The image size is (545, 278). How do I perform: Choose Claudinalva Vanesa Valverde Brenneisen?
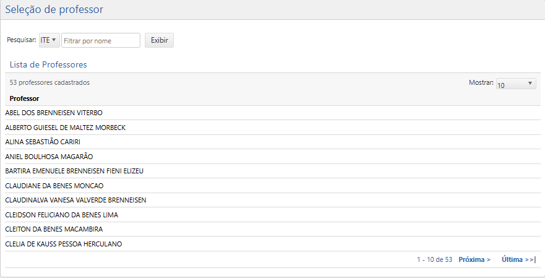(x=75, y=200)
